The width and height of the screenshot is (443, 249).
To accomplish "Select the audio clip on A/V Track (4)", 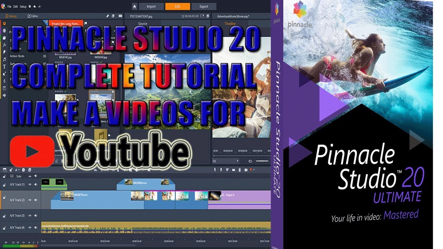I will (x=156, y=227).
